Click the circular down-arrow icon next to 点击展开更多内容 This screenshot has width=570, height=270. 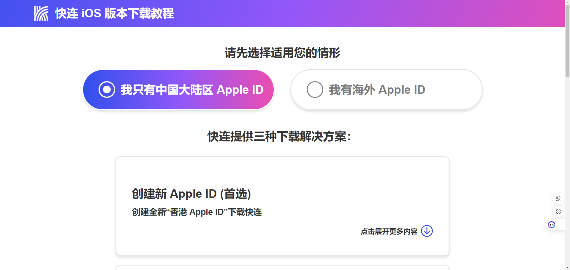427,231
